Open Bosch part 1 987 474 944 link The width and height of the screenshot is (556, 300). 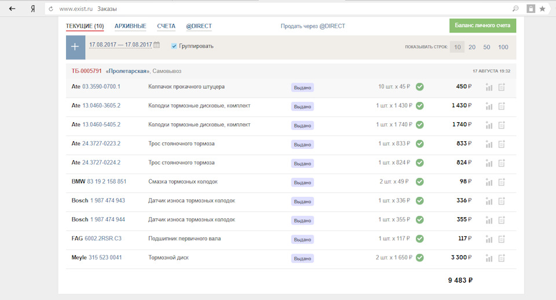(x=108, y=219)
